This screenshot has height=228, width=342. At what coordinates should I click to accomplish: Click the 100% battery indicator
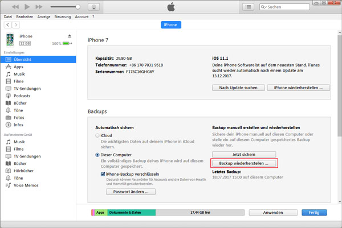click(62, 44)
